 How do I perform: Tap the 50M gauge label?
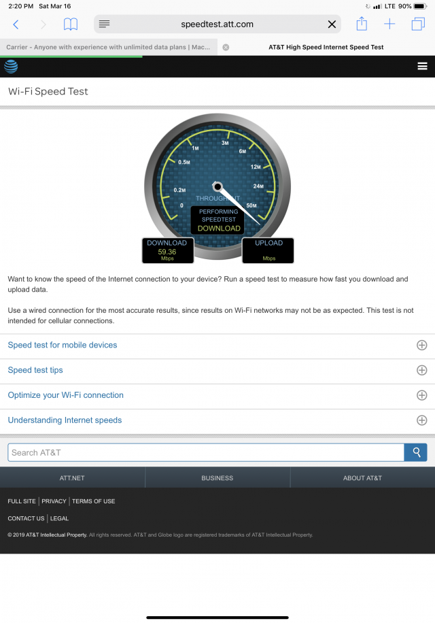pyautogui.click(x=251, y=205)
